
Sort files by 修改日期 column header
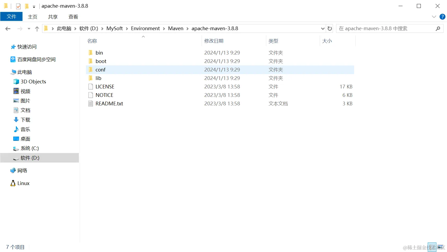214,41
